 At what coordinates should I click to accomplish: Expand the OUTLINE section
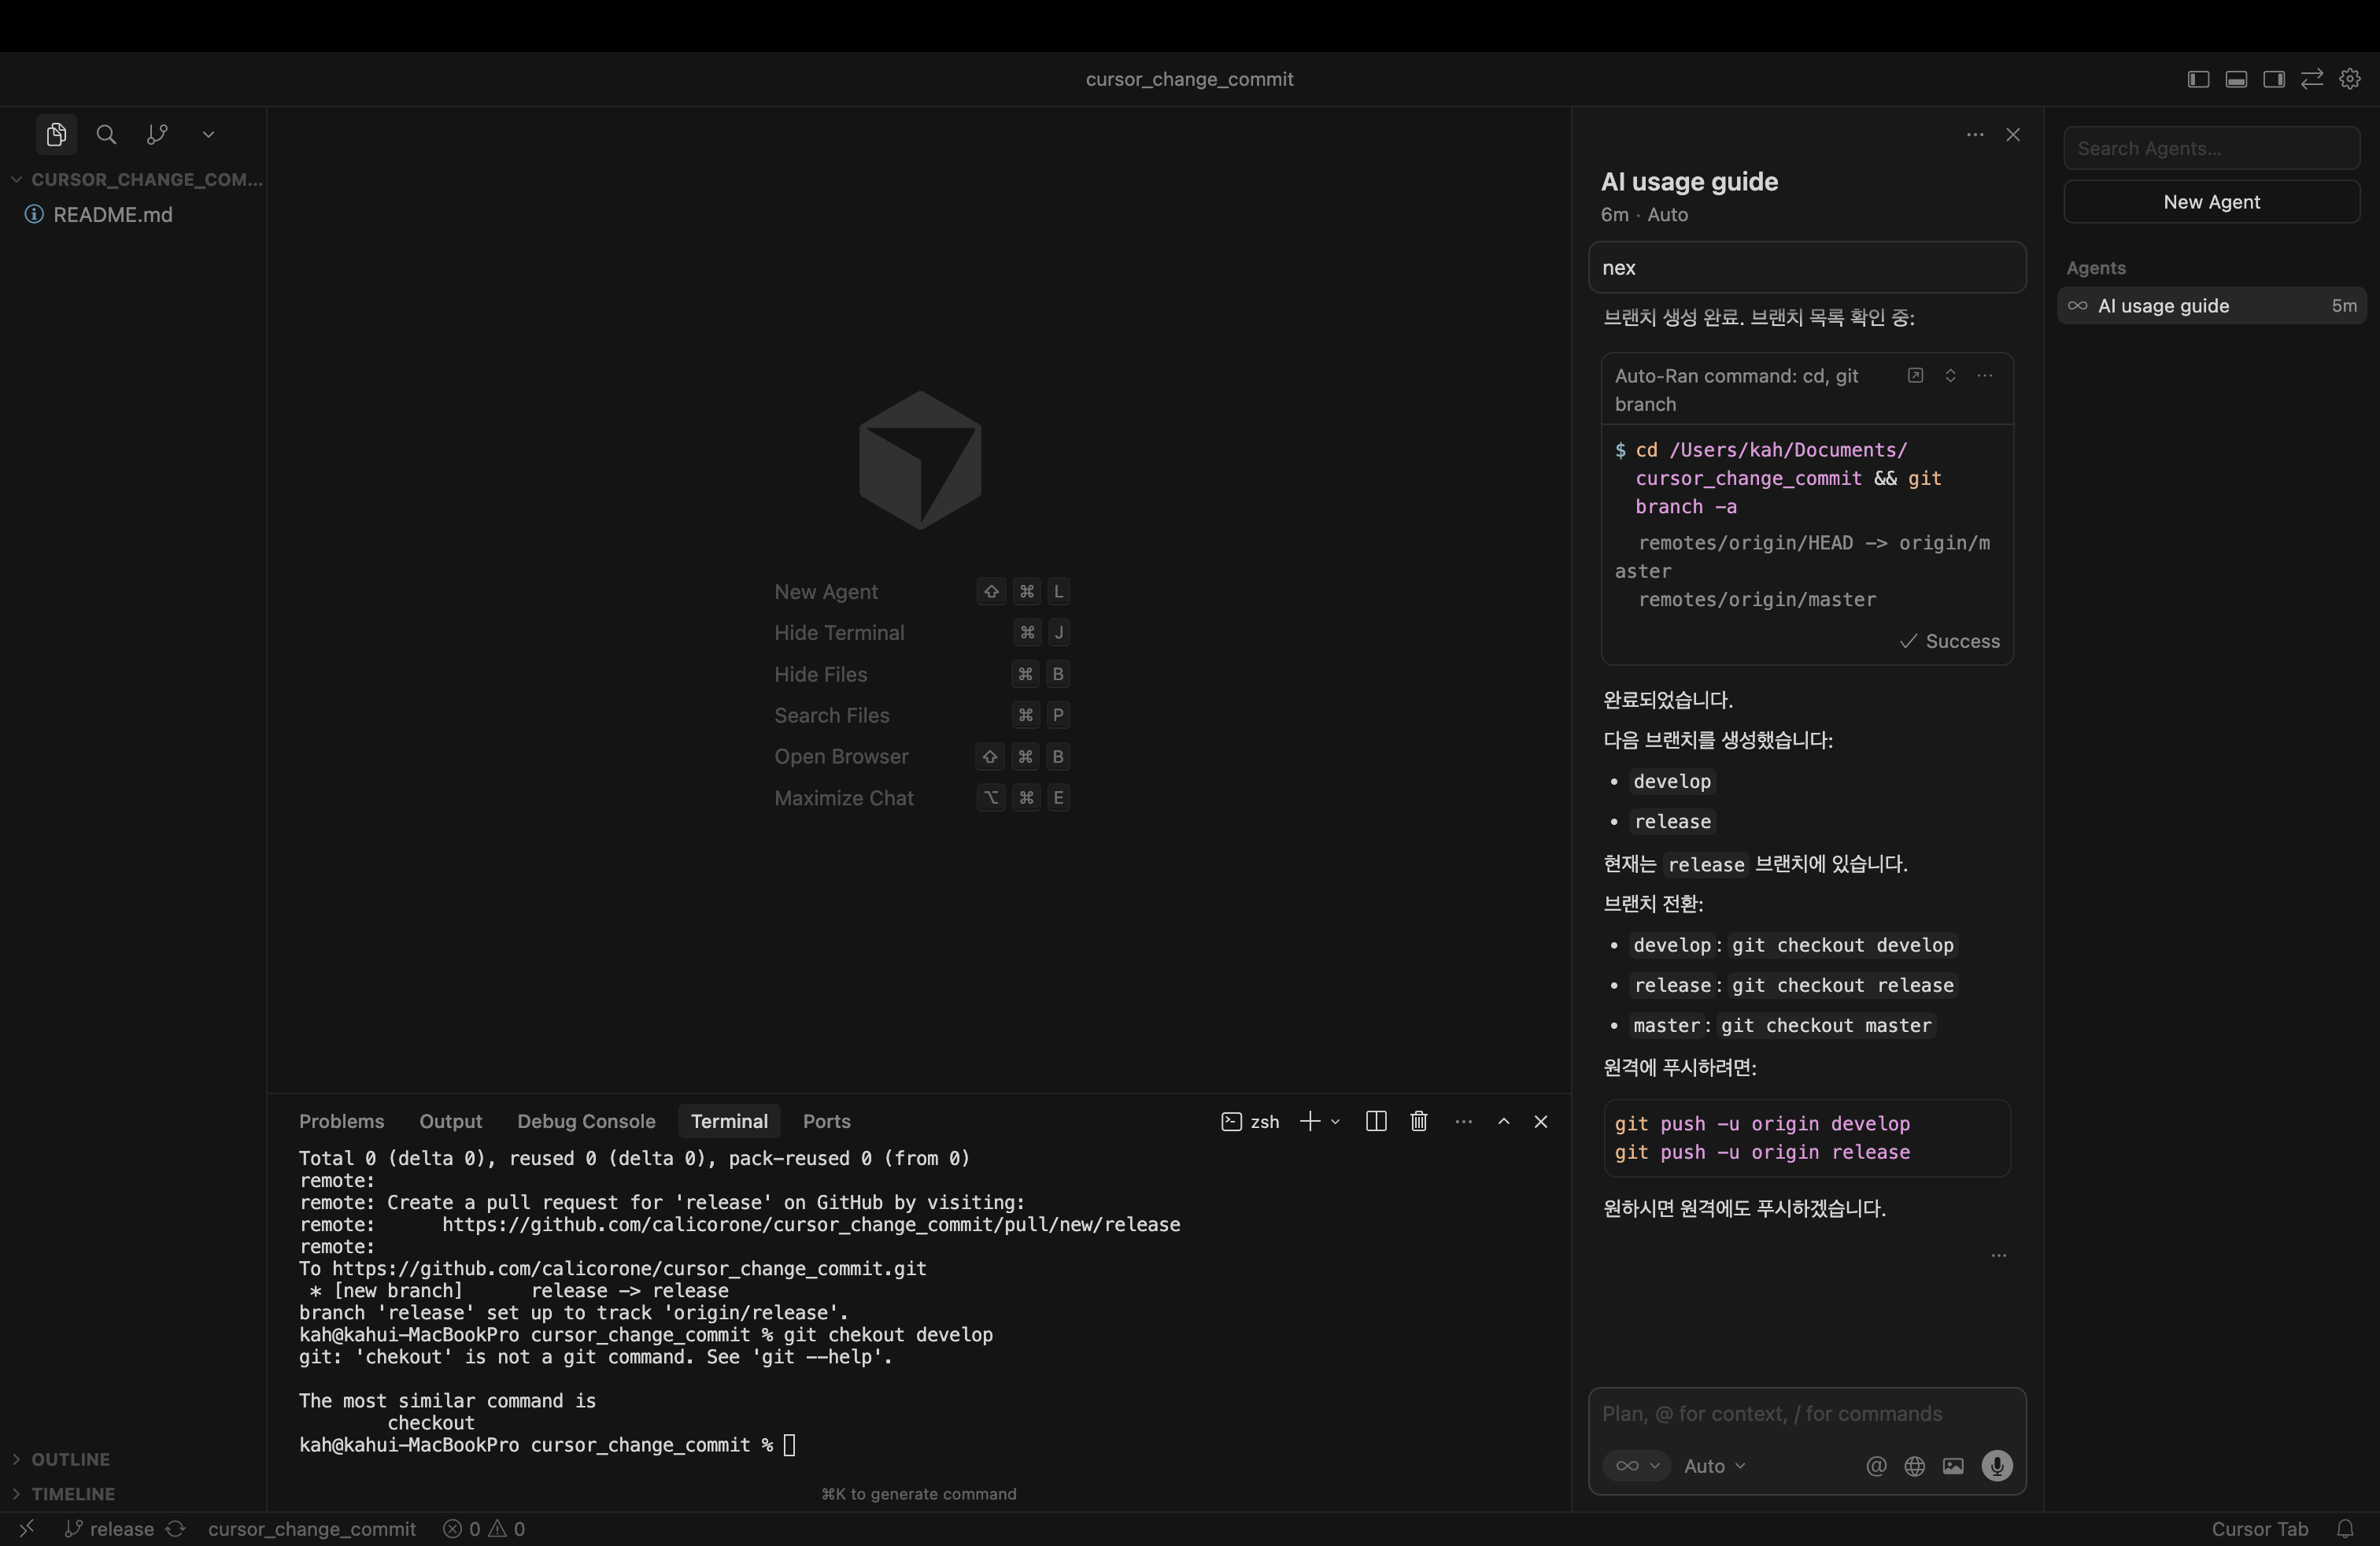coord(70,1459)
